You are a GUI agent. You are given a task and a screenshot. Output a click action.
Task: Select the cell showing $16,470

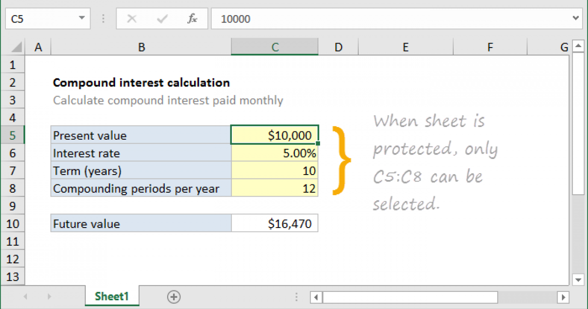[x=274, y=223]
